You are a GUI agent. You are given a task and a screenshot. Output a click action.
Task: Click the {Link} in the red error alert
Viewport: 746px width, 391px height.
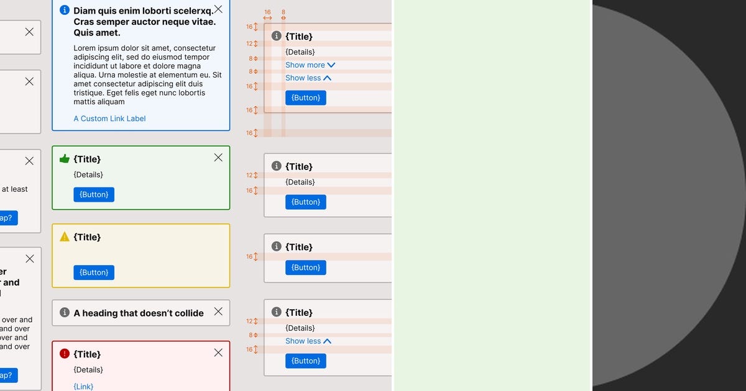click(x=83, y=386)
